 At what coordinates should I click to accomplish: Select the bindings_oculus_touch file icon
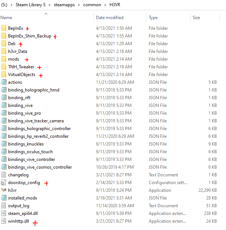(x=4, y=151)
